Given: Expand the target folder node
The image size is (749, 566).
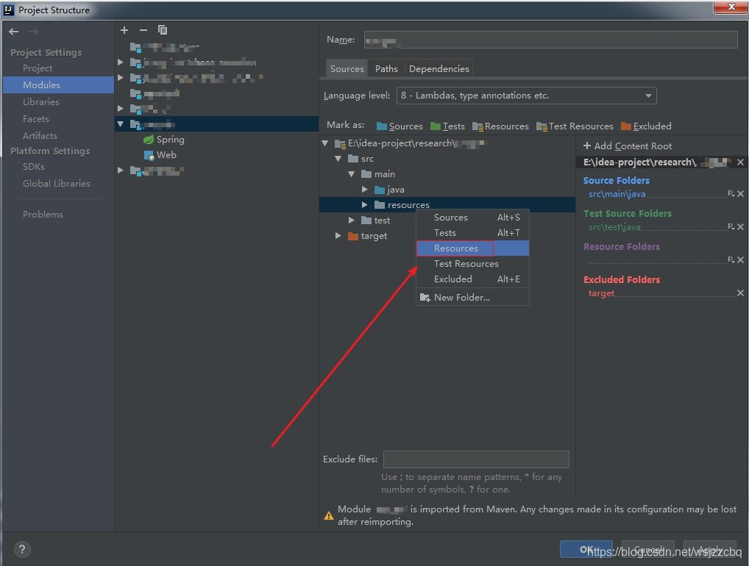Looking at the screenshot, I should pyautogui.click(x=338, y=236).
